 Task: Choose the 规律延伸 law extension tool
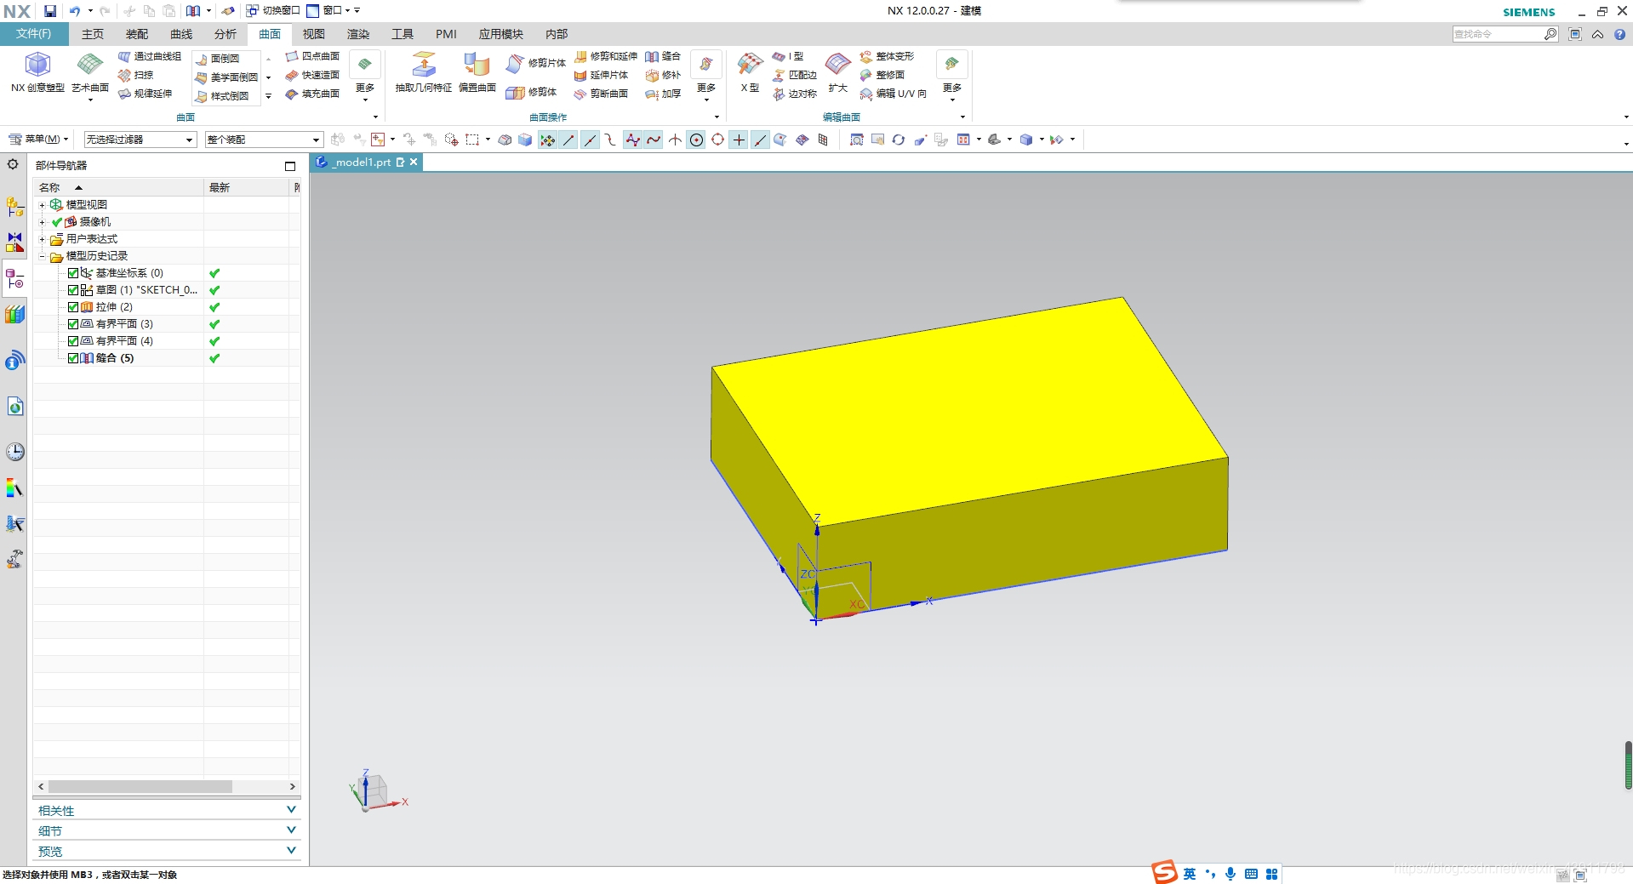146,94
